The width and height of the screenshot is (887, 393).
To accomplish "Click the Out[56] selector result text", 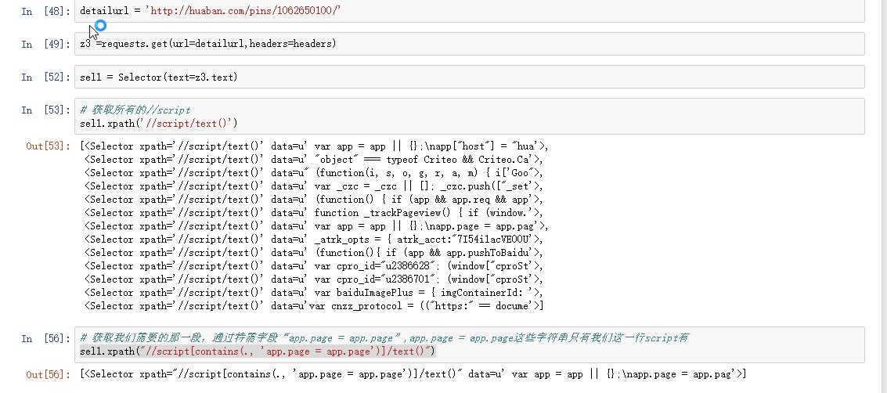I will point(413,375).
